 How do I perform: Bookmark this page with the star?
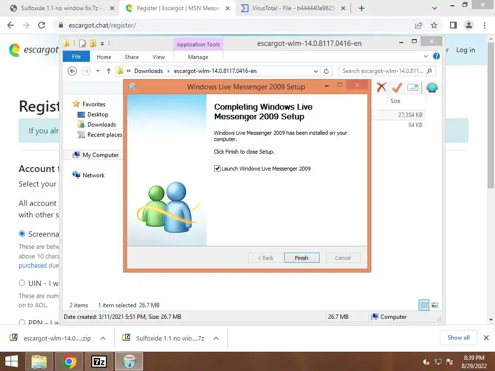[x=434, y=25]
